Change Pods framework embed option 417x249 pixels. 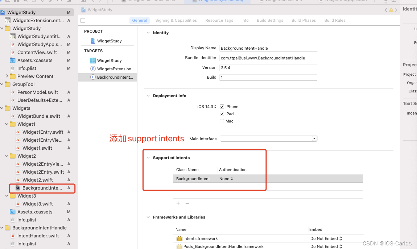click(326, 246)
